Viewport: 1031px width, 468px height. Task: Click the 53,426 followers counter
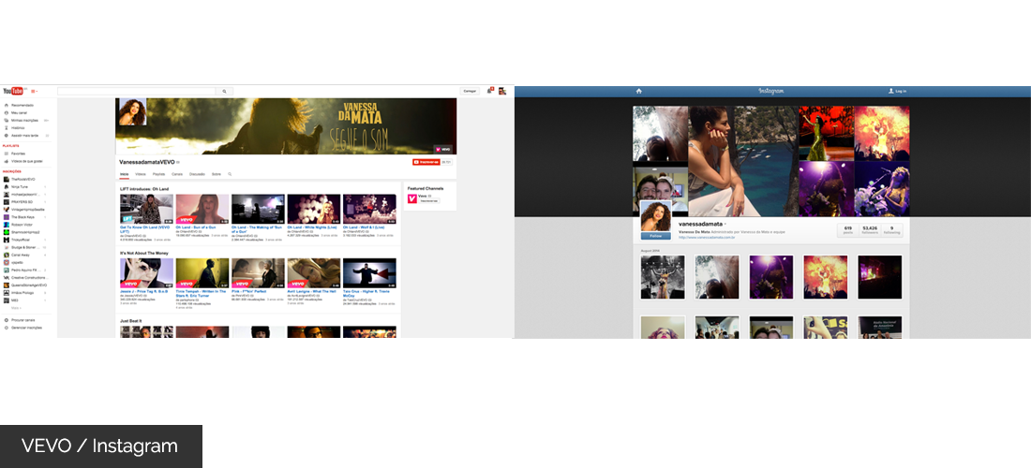click(870, 229)
